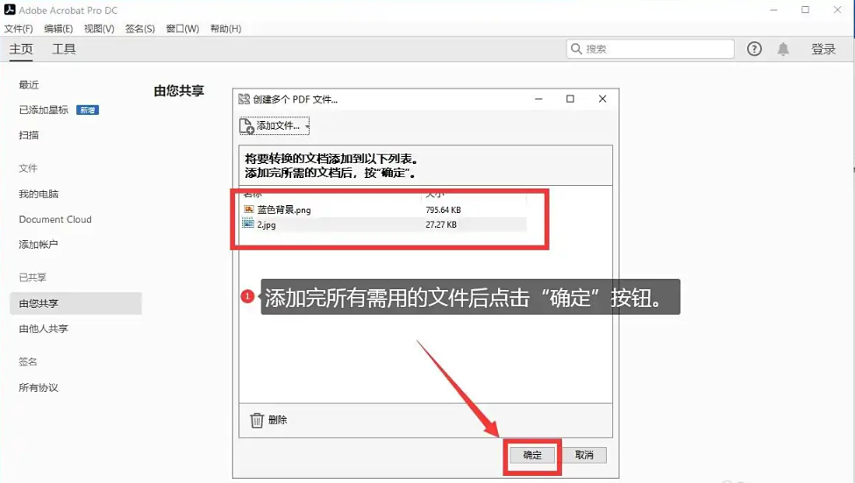855x483 pixels.
Task: Select 扫描 in the sidebar
Action: click(29, 135)
